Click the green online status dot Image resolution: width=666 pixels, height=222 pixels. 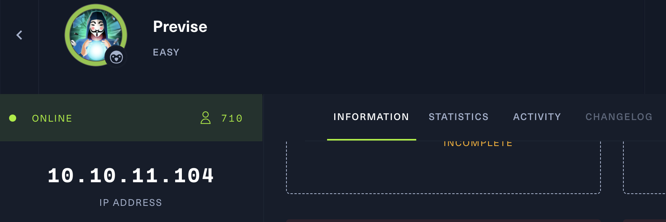pos(13,118)
